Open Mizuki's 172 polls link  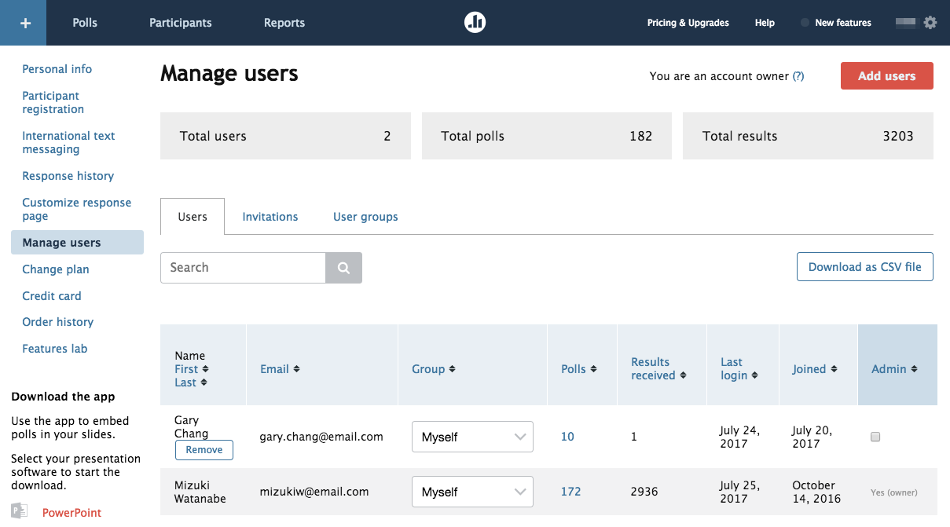coord(570,491)
